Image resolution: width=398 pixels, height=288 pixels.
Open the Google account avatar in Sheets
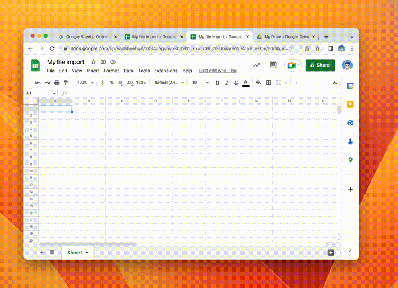pos(347,65)
